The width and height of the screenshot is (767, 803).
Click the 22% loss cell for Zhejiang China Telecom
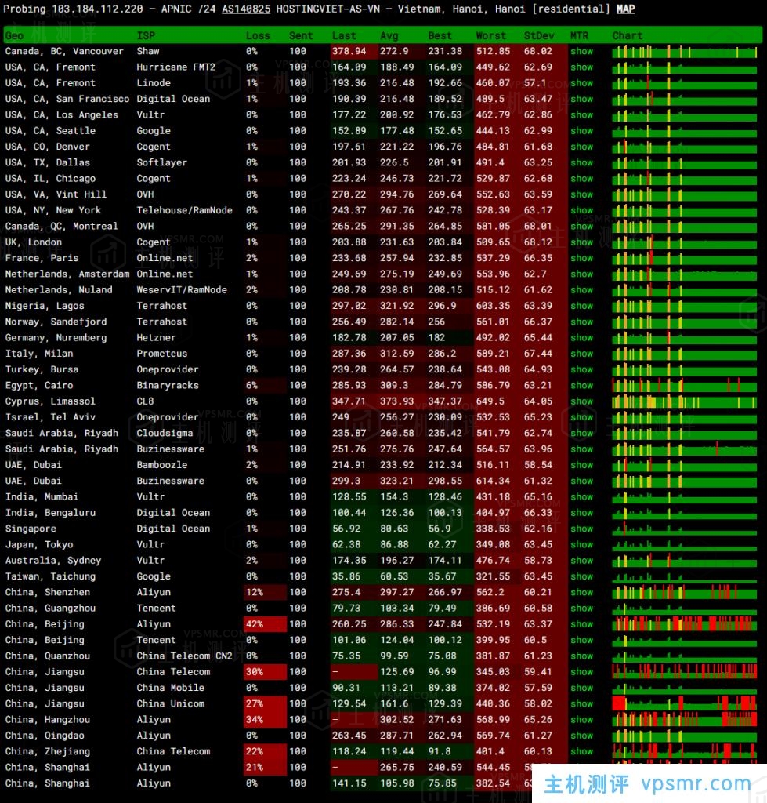click(x=265, y=751)
